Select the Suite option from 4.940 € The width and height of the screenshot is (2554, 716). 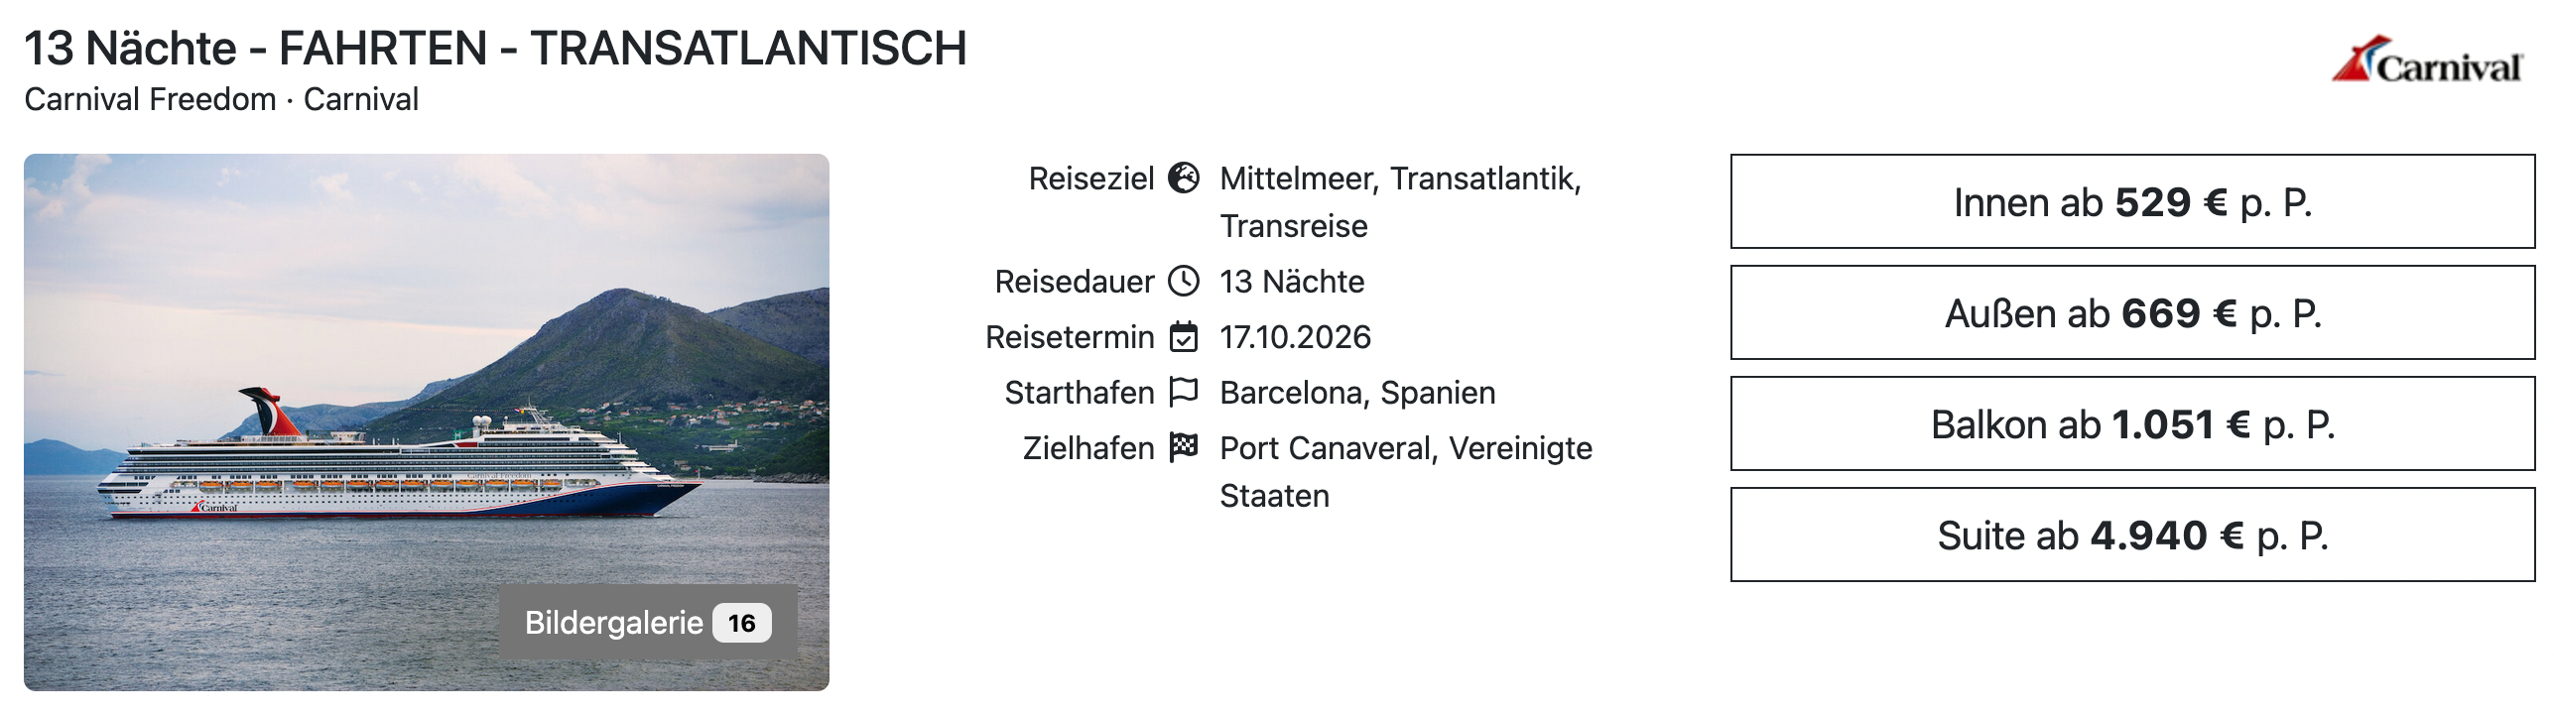(x=2132, y=536)
